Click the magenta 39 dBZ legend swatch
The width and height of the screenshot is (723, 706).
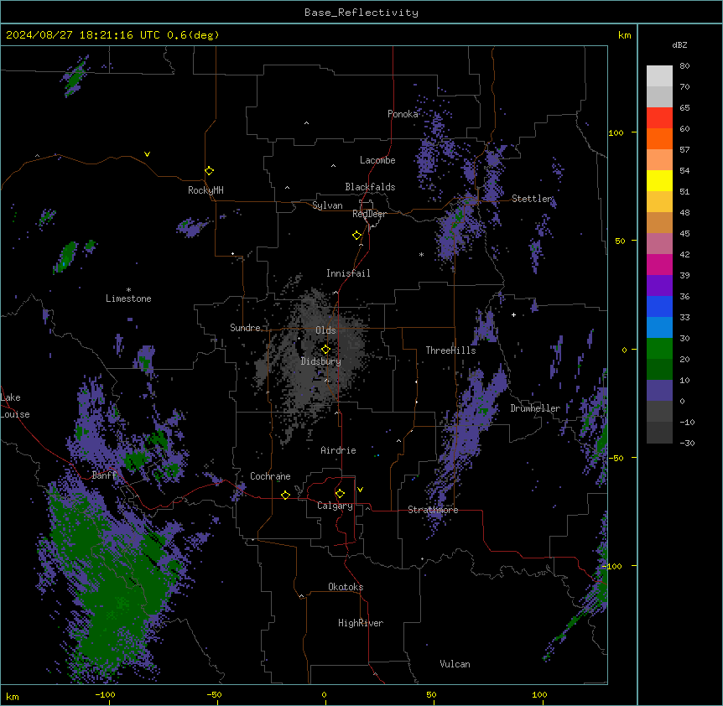[x=659, y=264]
